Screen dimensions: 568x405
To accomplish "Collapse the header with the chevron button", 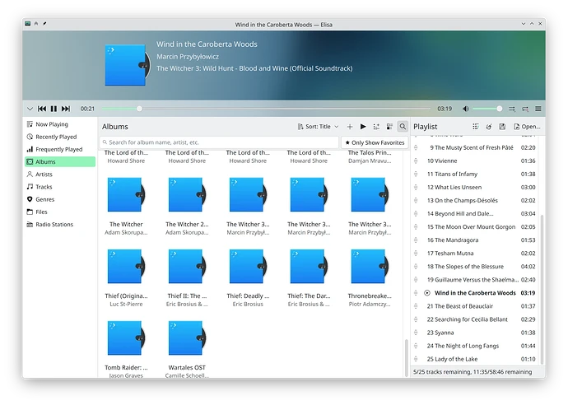I will click(30, 109).
